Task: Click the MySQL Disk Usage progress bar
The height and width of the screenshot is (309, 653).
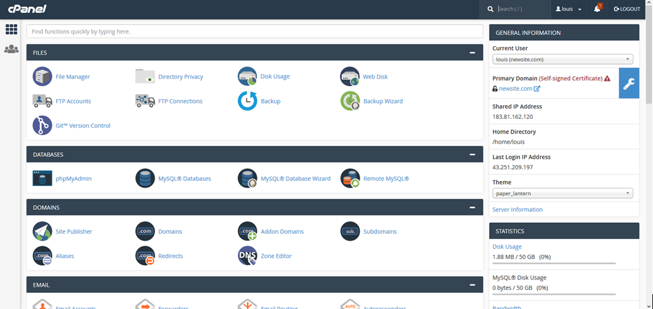Action: [554, 294]
